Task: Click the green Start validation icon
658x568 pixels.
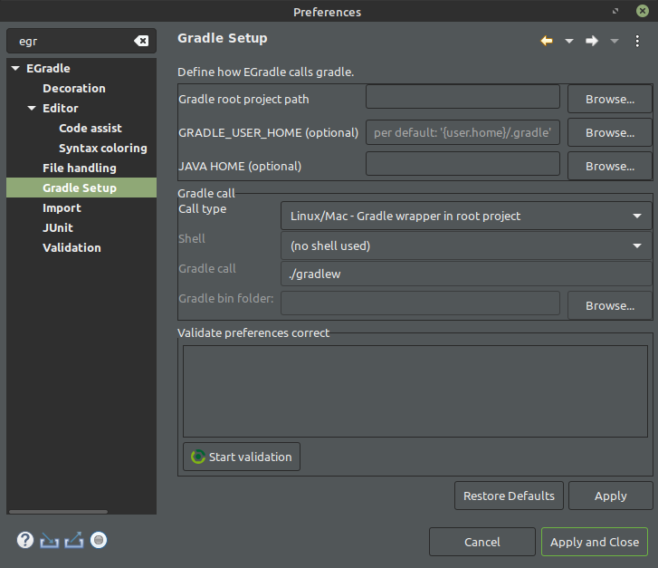Action: 197,457
